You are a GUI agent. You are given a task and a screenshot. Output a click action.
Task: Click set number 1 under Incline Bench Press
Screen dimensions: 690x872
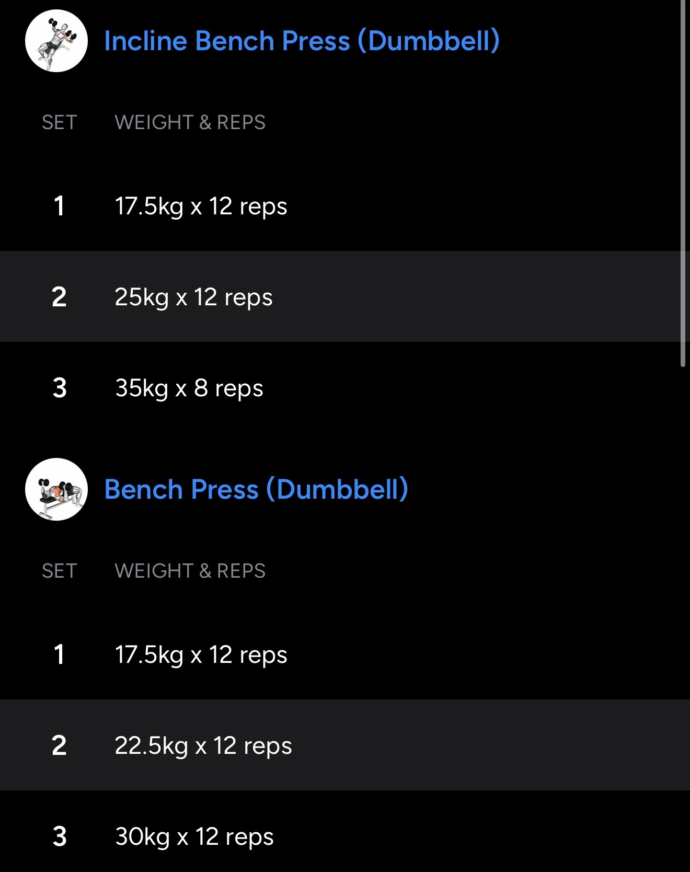(x=59, y=206)
